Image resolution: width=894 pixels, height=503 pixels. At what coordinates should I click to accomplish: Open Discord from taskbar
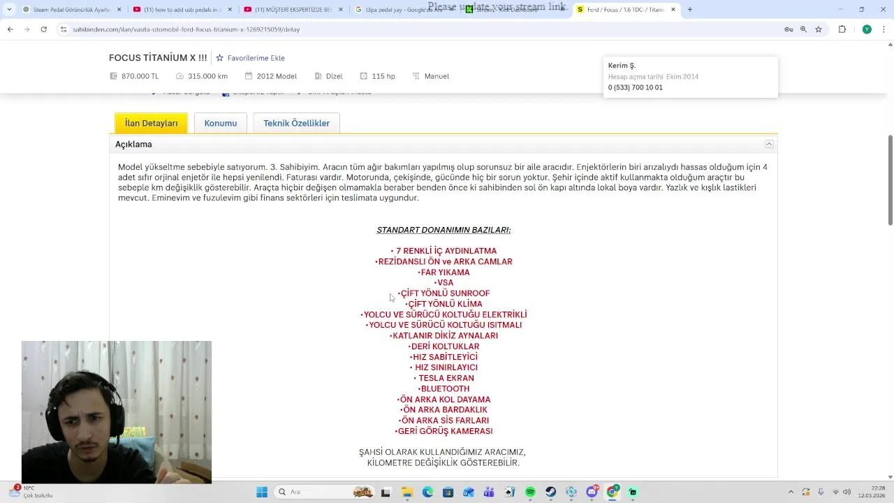pos(592,492)
